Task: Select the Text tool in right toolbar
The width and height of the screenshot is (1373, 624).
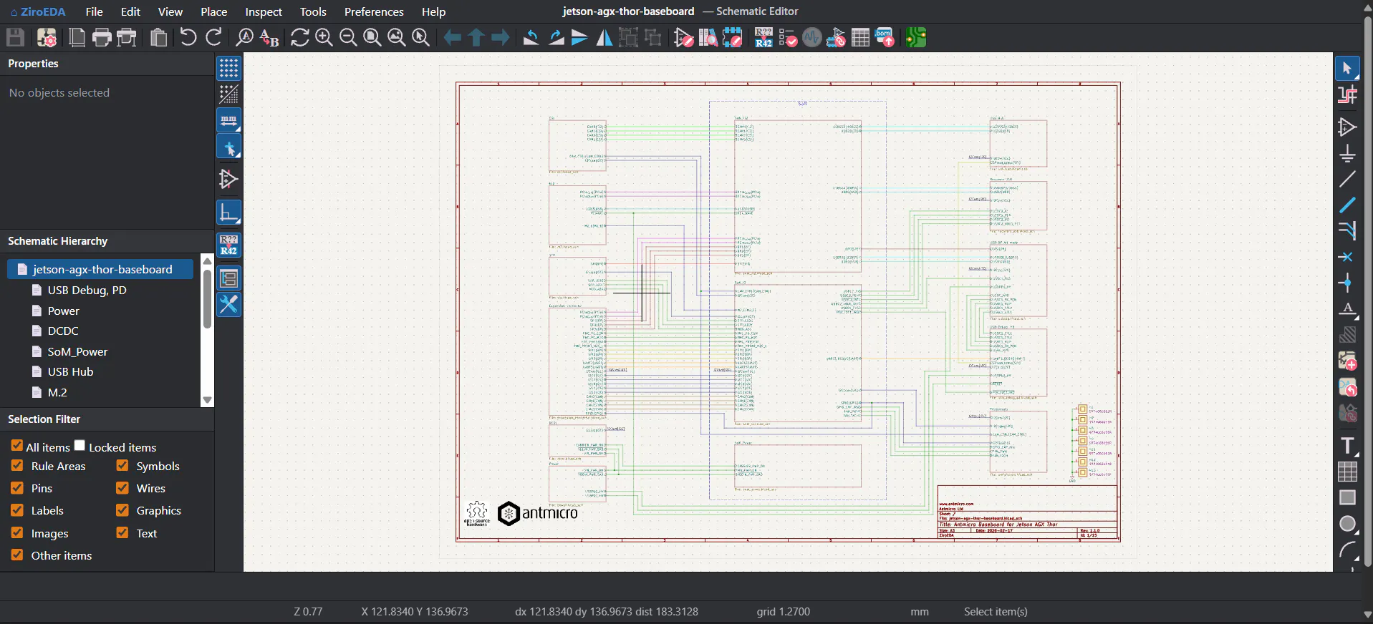Action: 1347,446
